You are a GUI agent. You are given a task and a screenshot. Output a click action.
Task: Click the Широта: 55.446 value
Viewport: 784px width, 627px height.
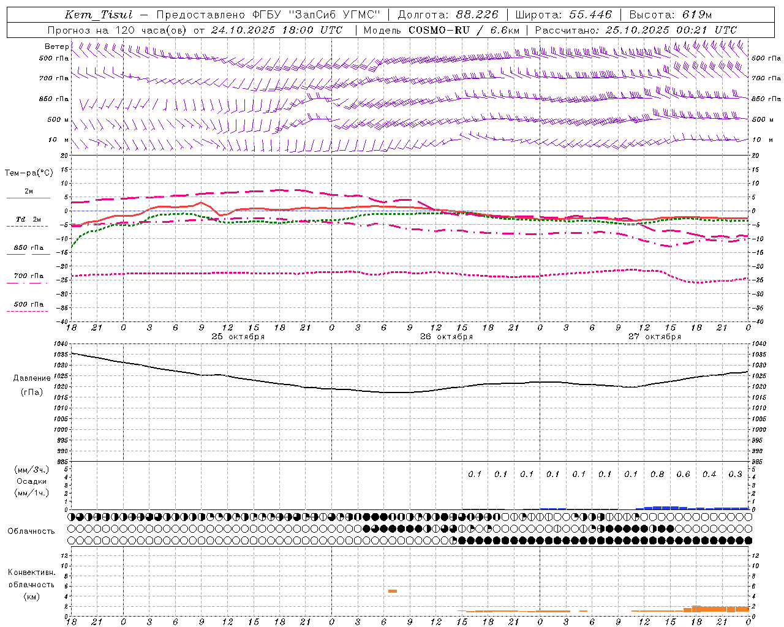[563, 15]
